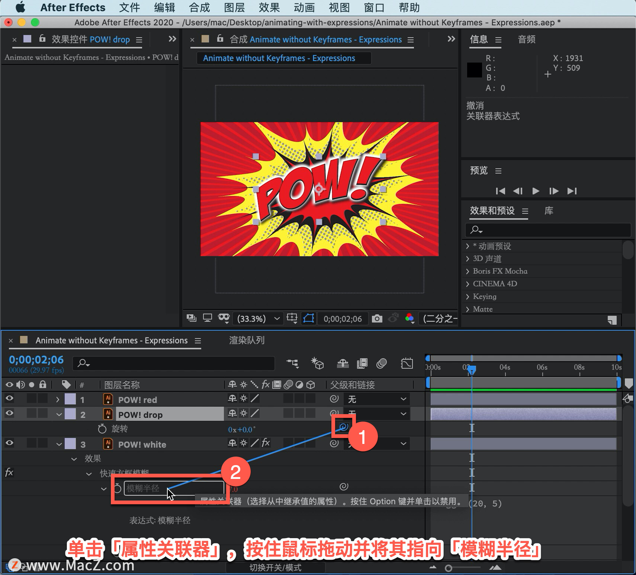Screen dimensions: 636x575
Task: Open magnification 33.3% dropdown
Action: [x=258, y=318]
